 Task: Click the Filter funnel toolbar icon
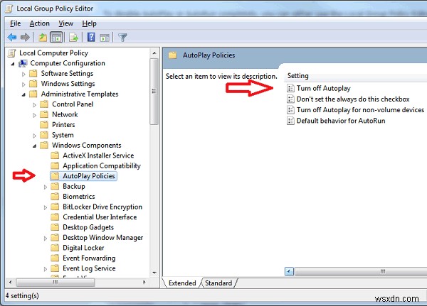(122, 37)
